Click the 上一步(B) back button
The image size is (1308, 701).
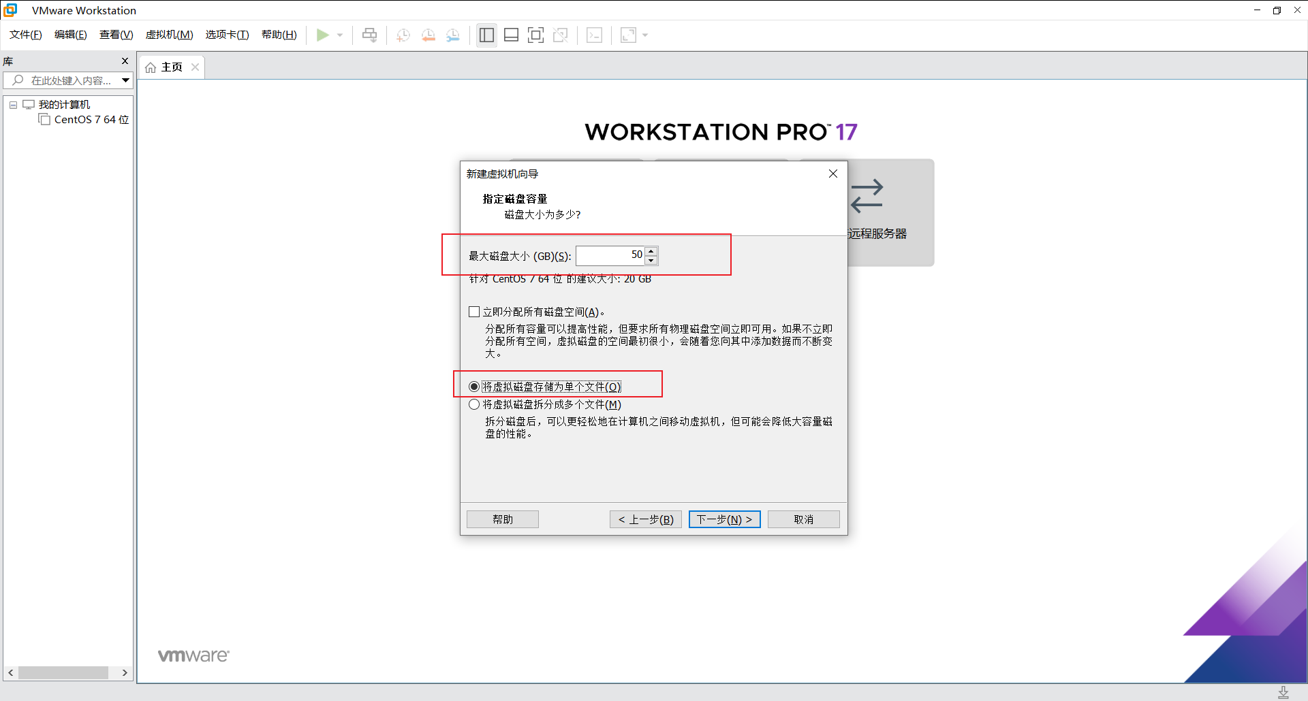(646, 519)
